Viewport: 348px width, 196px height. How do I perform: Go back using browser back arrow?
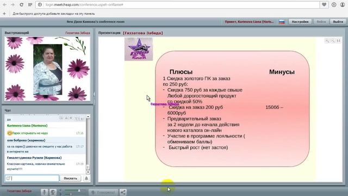coord(4,5)
